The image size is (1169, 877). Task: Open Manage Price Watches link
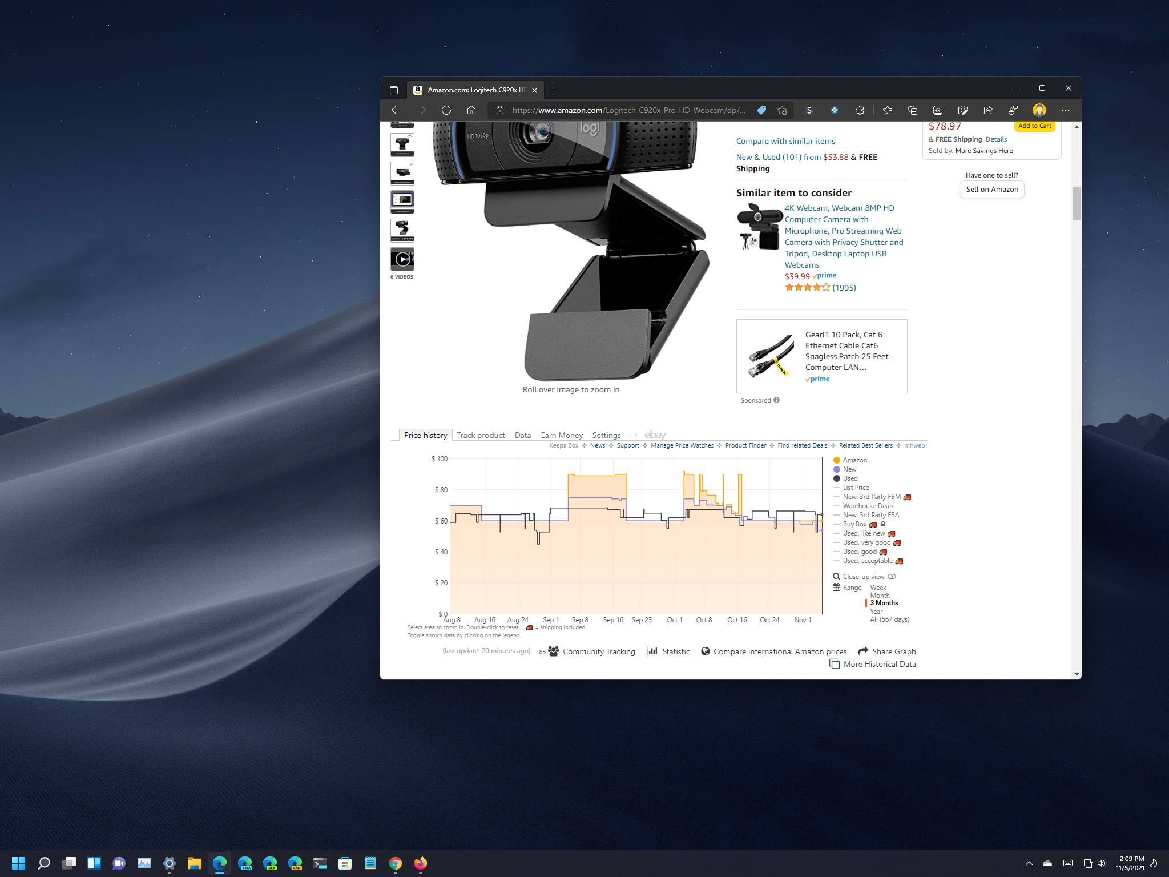(682, 445)
